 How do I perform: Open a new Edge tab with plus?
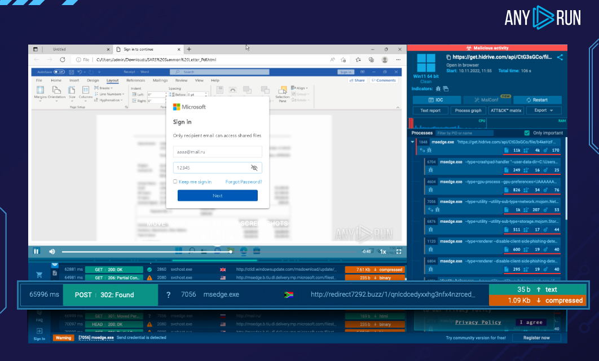(x=189, y=49)
